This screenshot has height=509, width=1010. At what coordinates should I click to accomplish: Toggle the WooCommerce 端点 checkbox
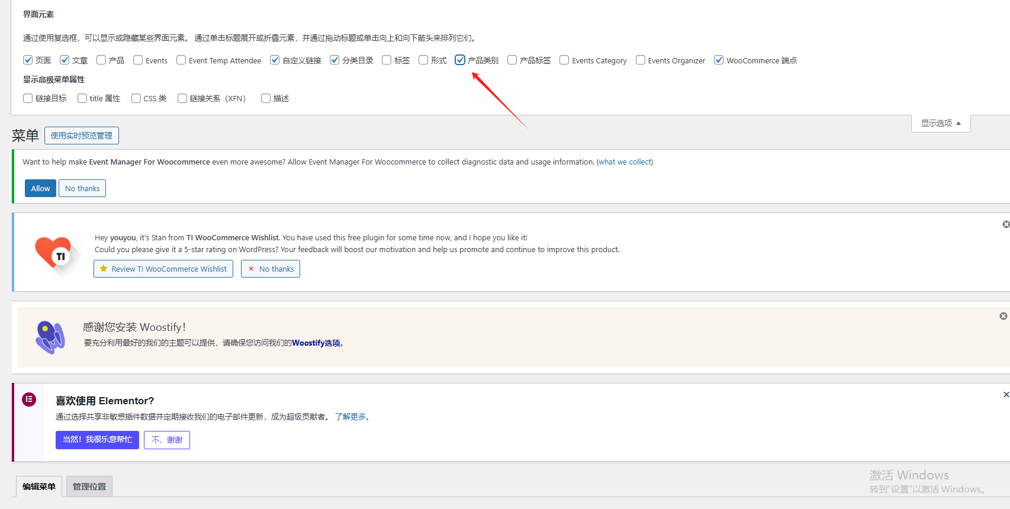719,60
